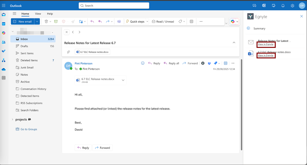Open Copilot from the left app rail
This screenshot has width=307, height=165.
[x=4, y=33]
